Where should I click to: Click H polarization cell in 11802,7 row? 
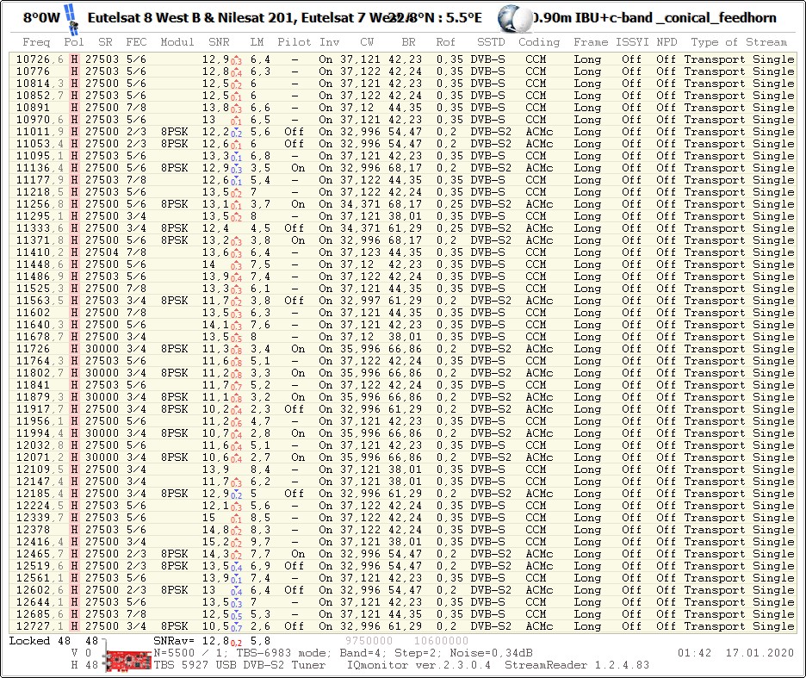(75, 373)
